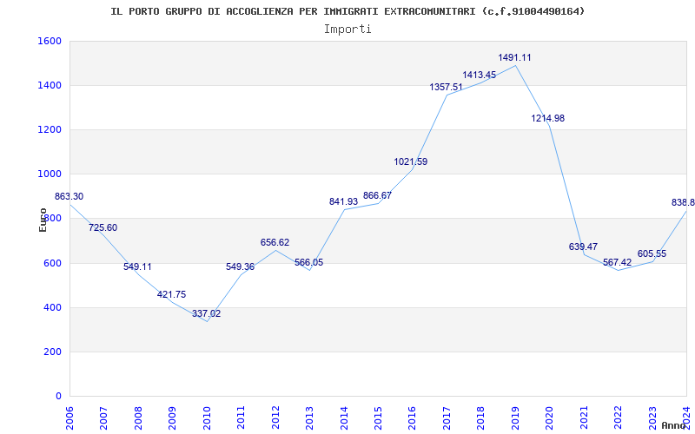Click the 0 y-axis tick label
Screen dimensions: 695x434
[x=58, y=396]
